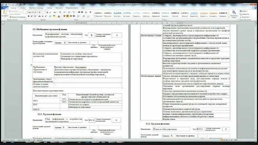The image size is (258, 145).
Task: Open the font name combo box
Action: click(x=33, y=12)
